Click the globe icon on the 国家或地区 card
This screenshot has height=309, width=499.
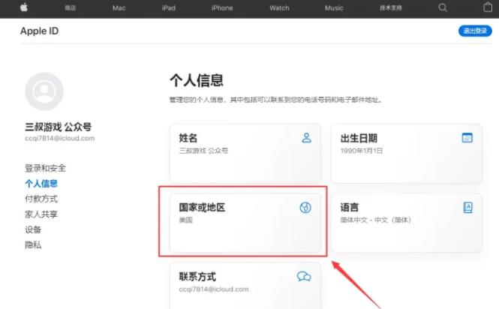pyautogui.click(x=305, y=207)
